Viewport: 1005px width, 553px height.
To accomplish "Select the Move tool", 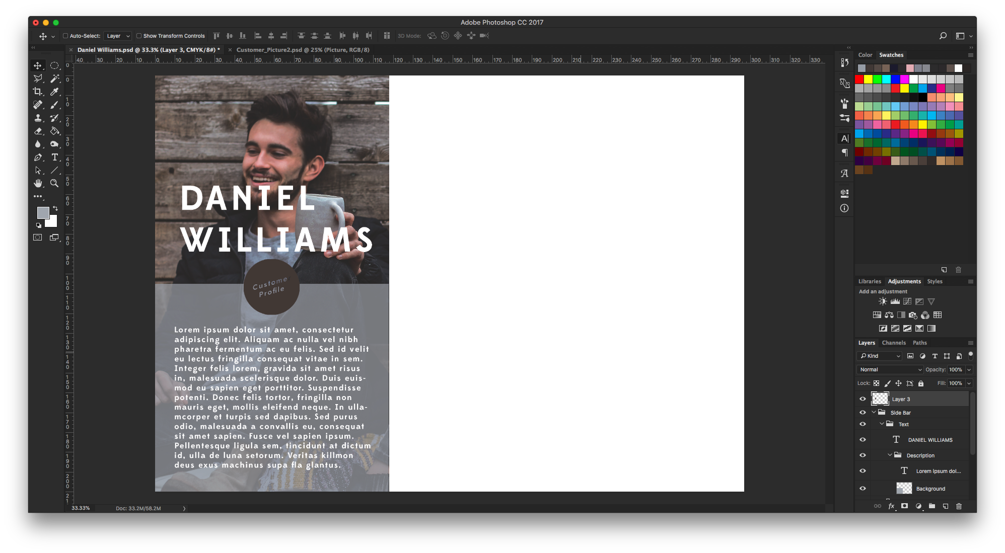I will pyautogui.click(x=38, y=65).
